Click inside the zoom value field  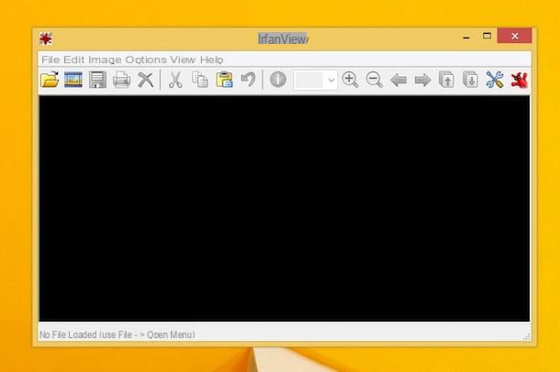309,81
